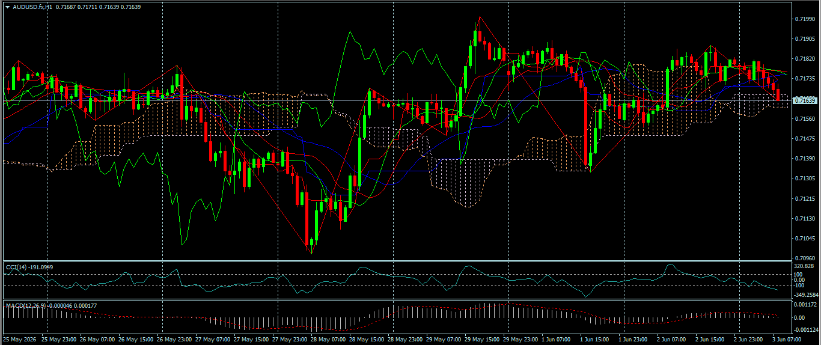Click time axis label 27 May 07:00

213,340
